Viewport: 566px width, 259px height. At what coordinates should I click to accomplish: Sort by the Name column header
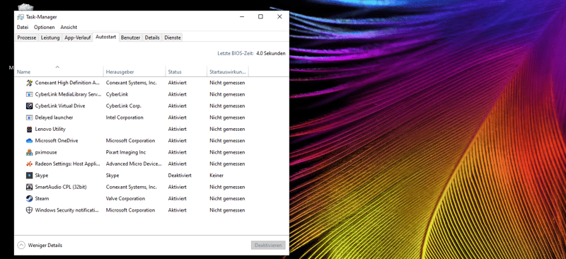pyautogui.click(x=59, y=72)
